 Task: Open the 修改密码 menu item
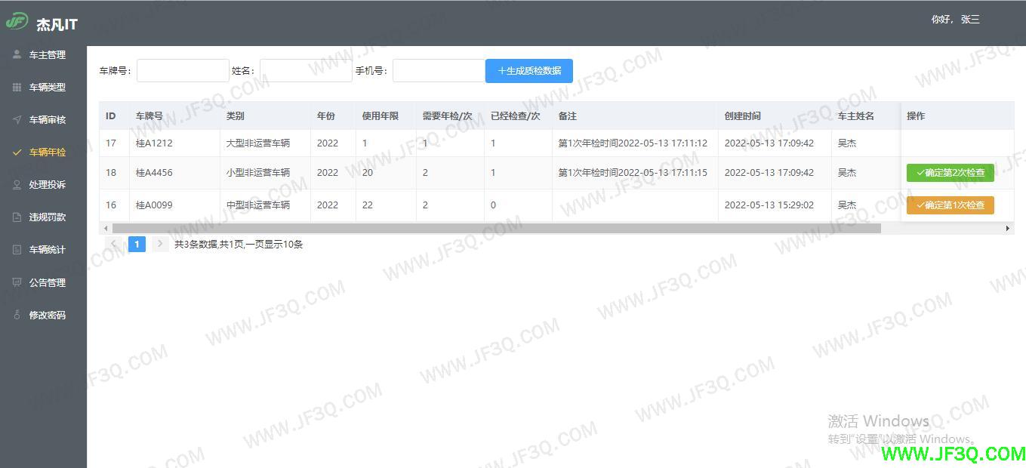tap(47, 316)
